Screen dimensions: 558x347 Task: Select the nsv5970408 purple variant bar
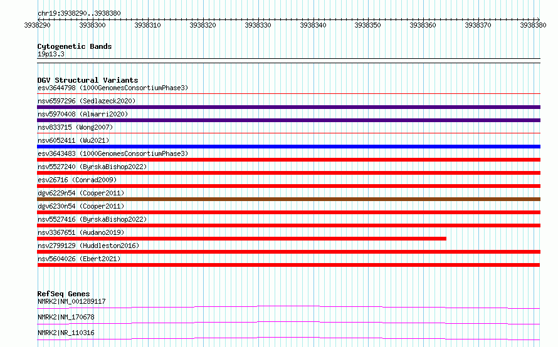[x=288, y=120]
